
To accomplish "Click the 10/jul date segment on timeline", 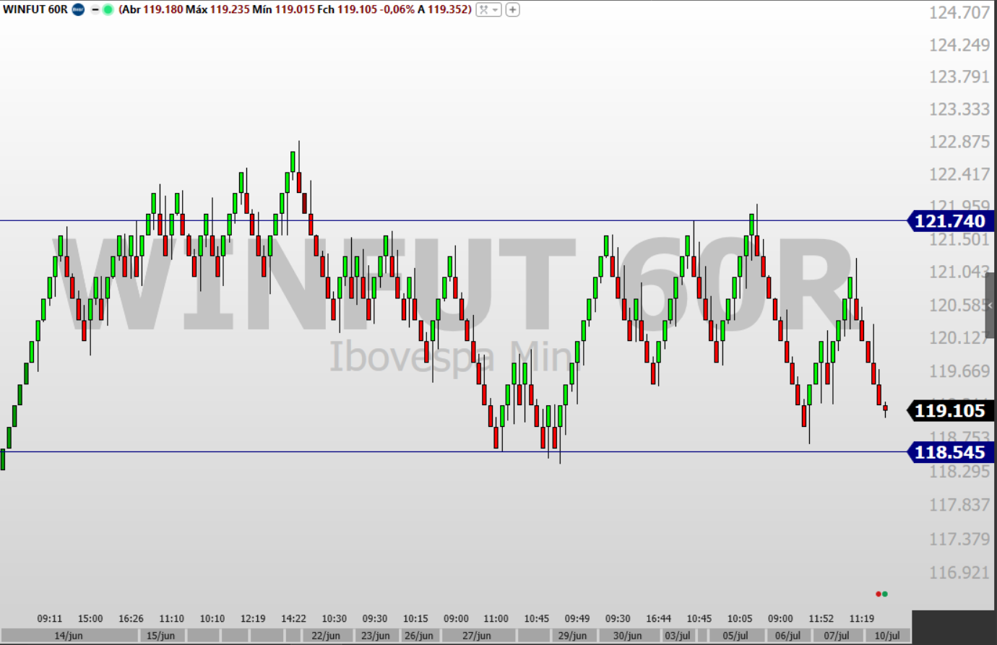I will click(887, 636).
